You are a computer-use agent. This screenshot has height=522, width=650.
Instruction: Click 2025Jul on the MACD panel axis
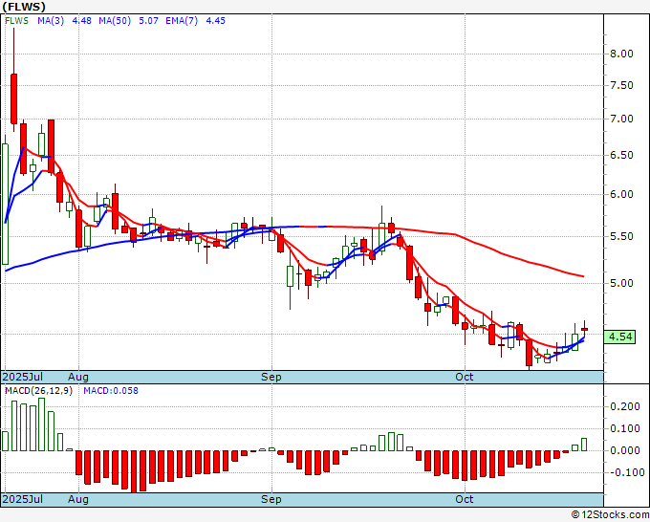pos(23,499)
